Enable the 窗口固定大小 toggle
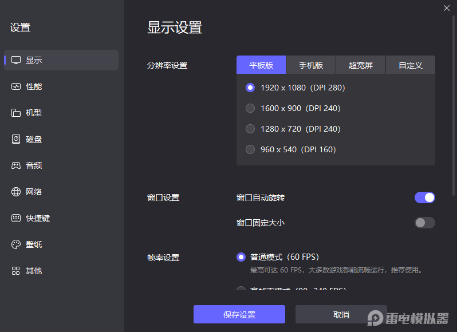 [x=425, y=223]
